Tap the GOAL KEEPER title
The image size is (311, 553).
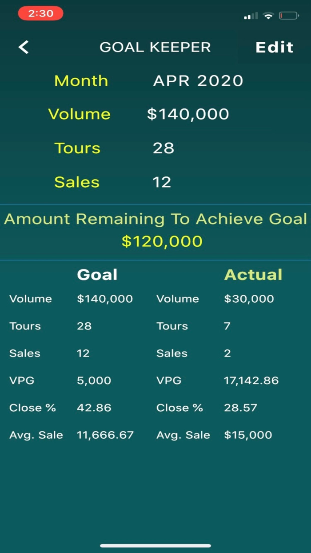point(155,47)
